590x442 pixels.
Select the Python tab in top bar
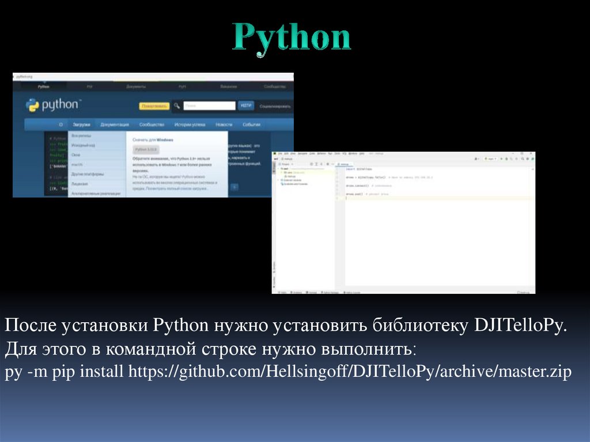click(x=44, y=86)
